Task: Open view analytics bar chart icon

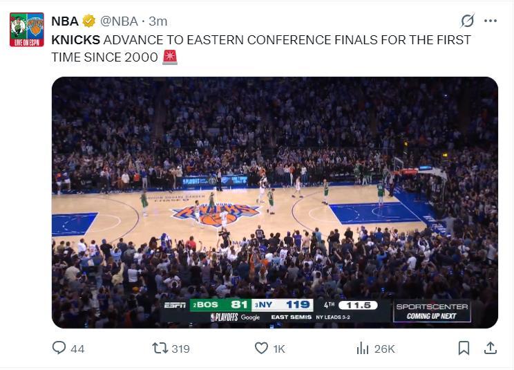Action: tap(362, 349)
